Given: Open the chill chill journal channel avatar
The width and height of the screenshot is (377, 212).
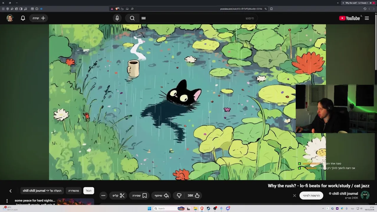Looking at the screenshot, I should pyautogui.click(x=365, y=195).
